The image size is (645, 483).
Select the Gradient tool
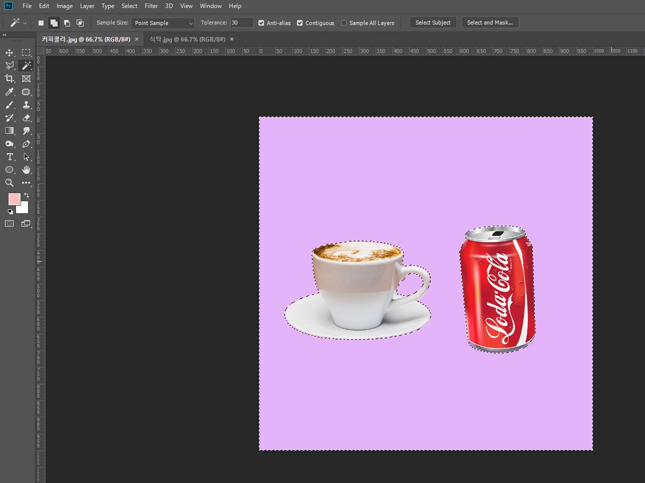click(x=10, y=131)
